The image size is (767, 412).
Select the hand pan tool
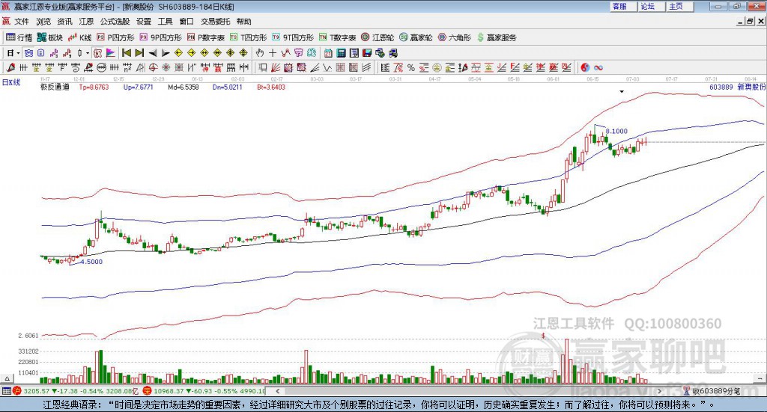tap(259, 53)
